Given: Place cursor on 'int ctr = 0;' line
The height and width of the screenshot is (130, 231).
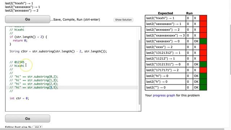Looking at the screenshot, I should click(x=19, y=98).
